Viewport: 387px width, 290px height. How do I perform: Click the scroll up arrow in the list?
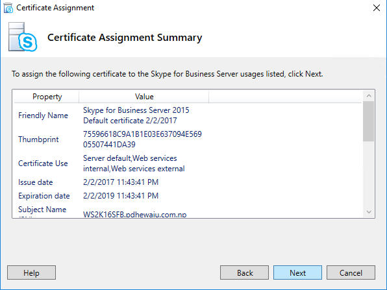pos(369,96)
